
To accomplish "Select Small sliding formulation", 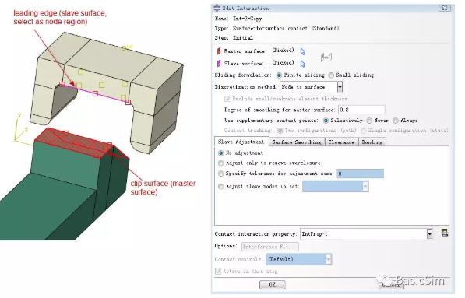I will click(x=331, y=75).
